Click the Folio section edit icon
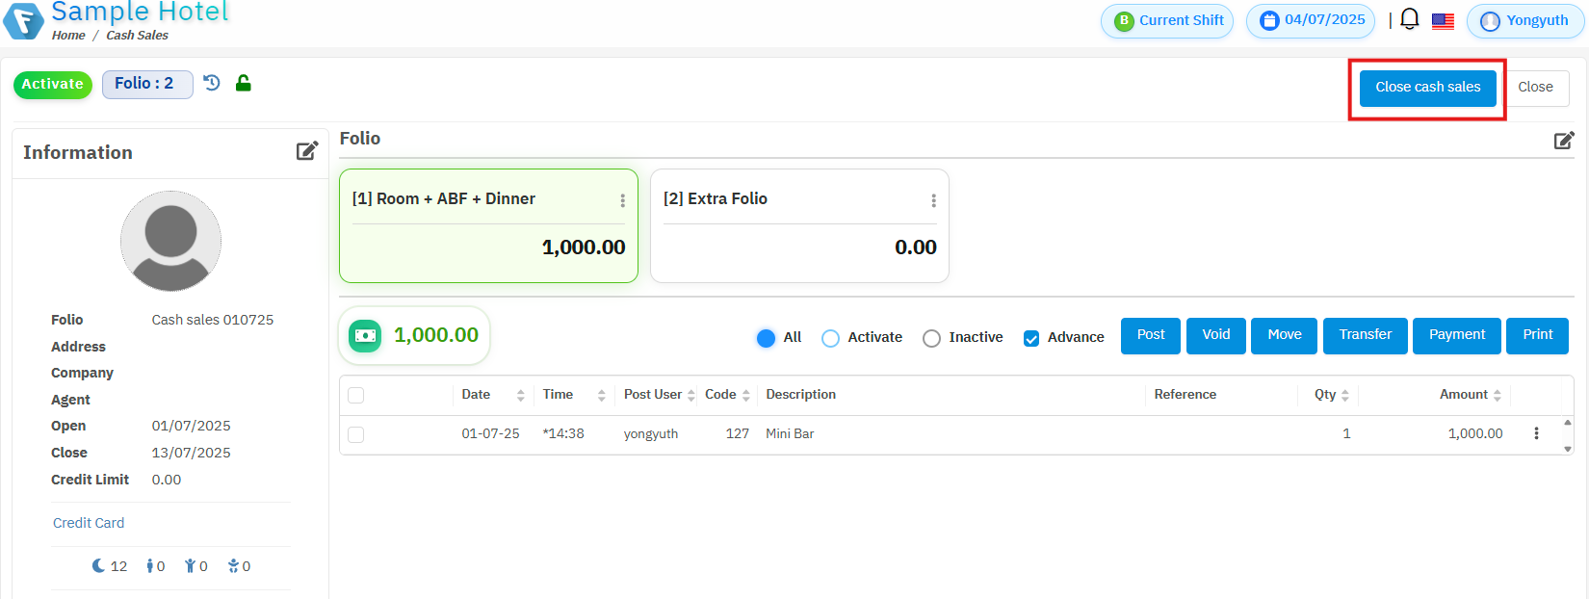 (x=1564, y=141)
